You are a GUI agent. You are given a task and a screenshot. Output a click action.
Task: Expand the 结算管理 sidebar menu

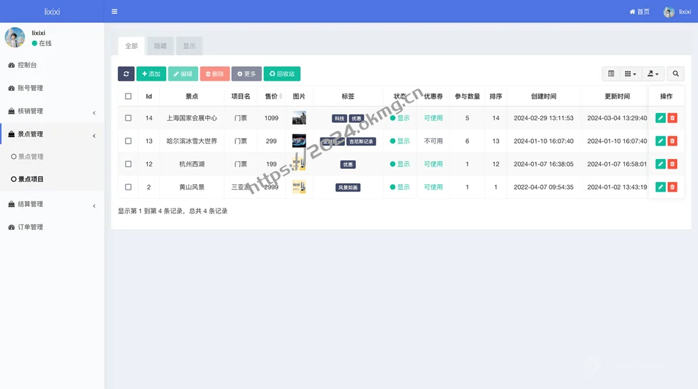(x=52, y=204)
